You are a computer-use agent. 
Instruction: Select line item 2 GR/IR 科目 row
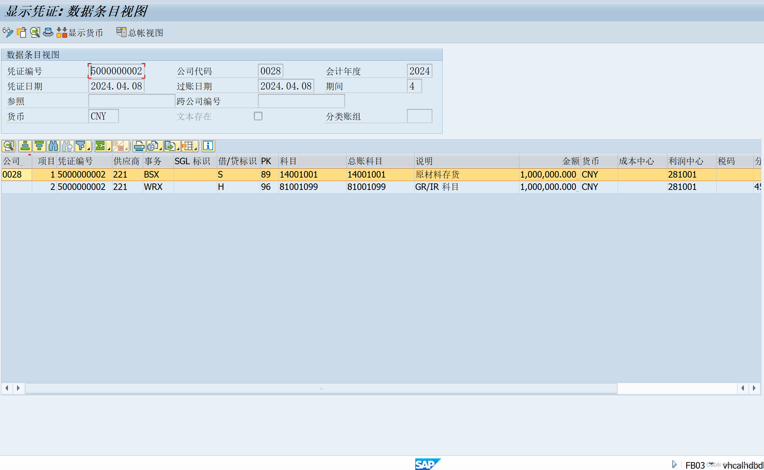click(x=436, y=187)
